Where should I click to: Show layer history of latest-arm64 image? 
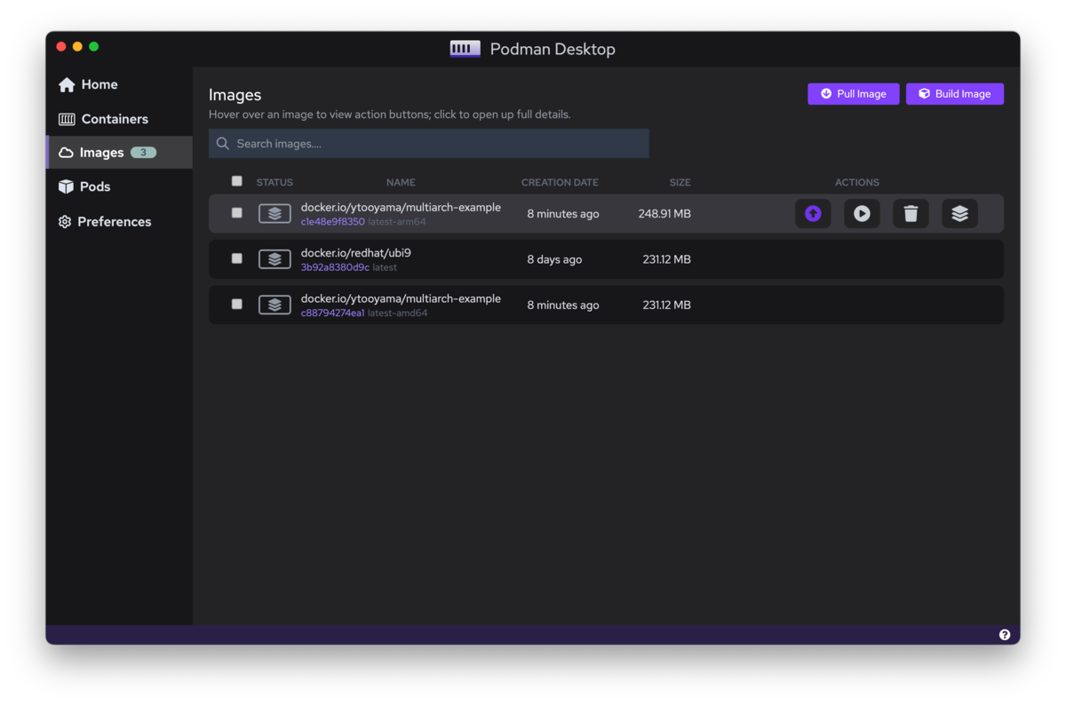959,213
